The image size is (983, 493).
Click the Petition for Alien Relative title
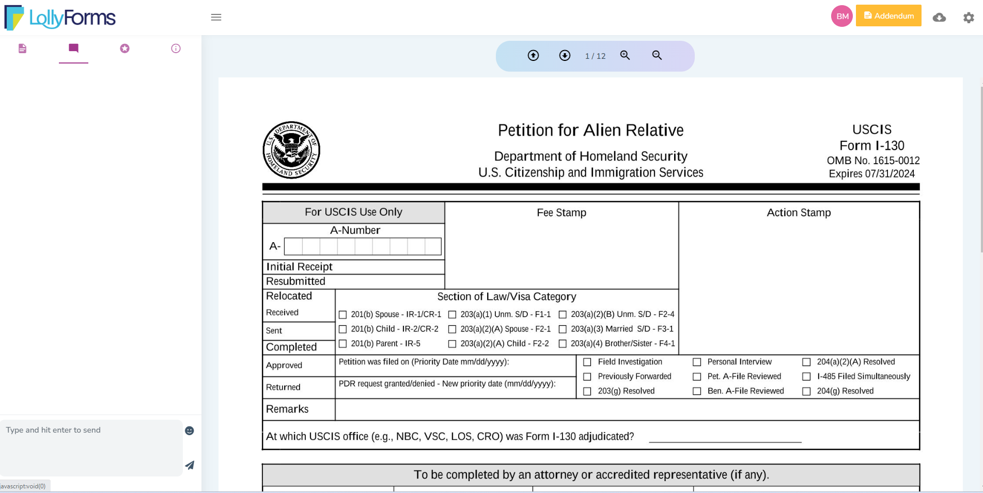pos(590,130)
